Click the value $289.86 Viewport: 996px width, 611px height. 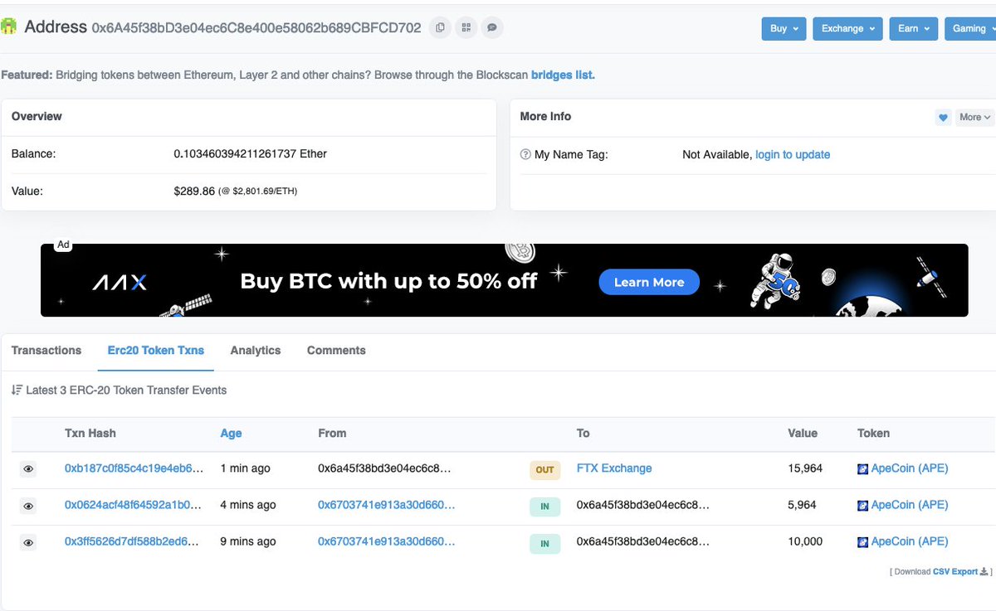point(194,191)
